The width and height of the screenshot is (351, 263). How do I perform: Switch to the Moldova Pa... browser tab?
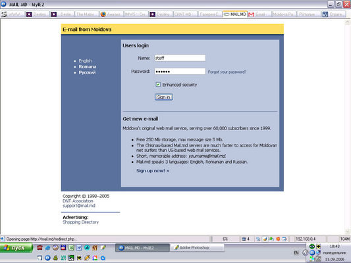pos(284,14)
